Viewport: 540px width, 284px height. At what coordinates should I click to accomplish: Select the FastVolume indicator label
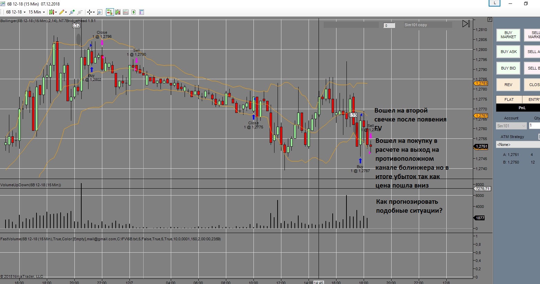[x=111, y=239]
